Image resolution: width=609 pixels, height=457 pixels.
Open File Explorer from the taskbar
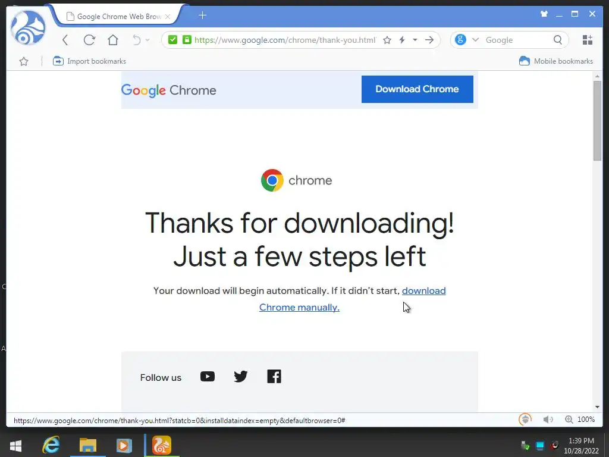point(88,445)
